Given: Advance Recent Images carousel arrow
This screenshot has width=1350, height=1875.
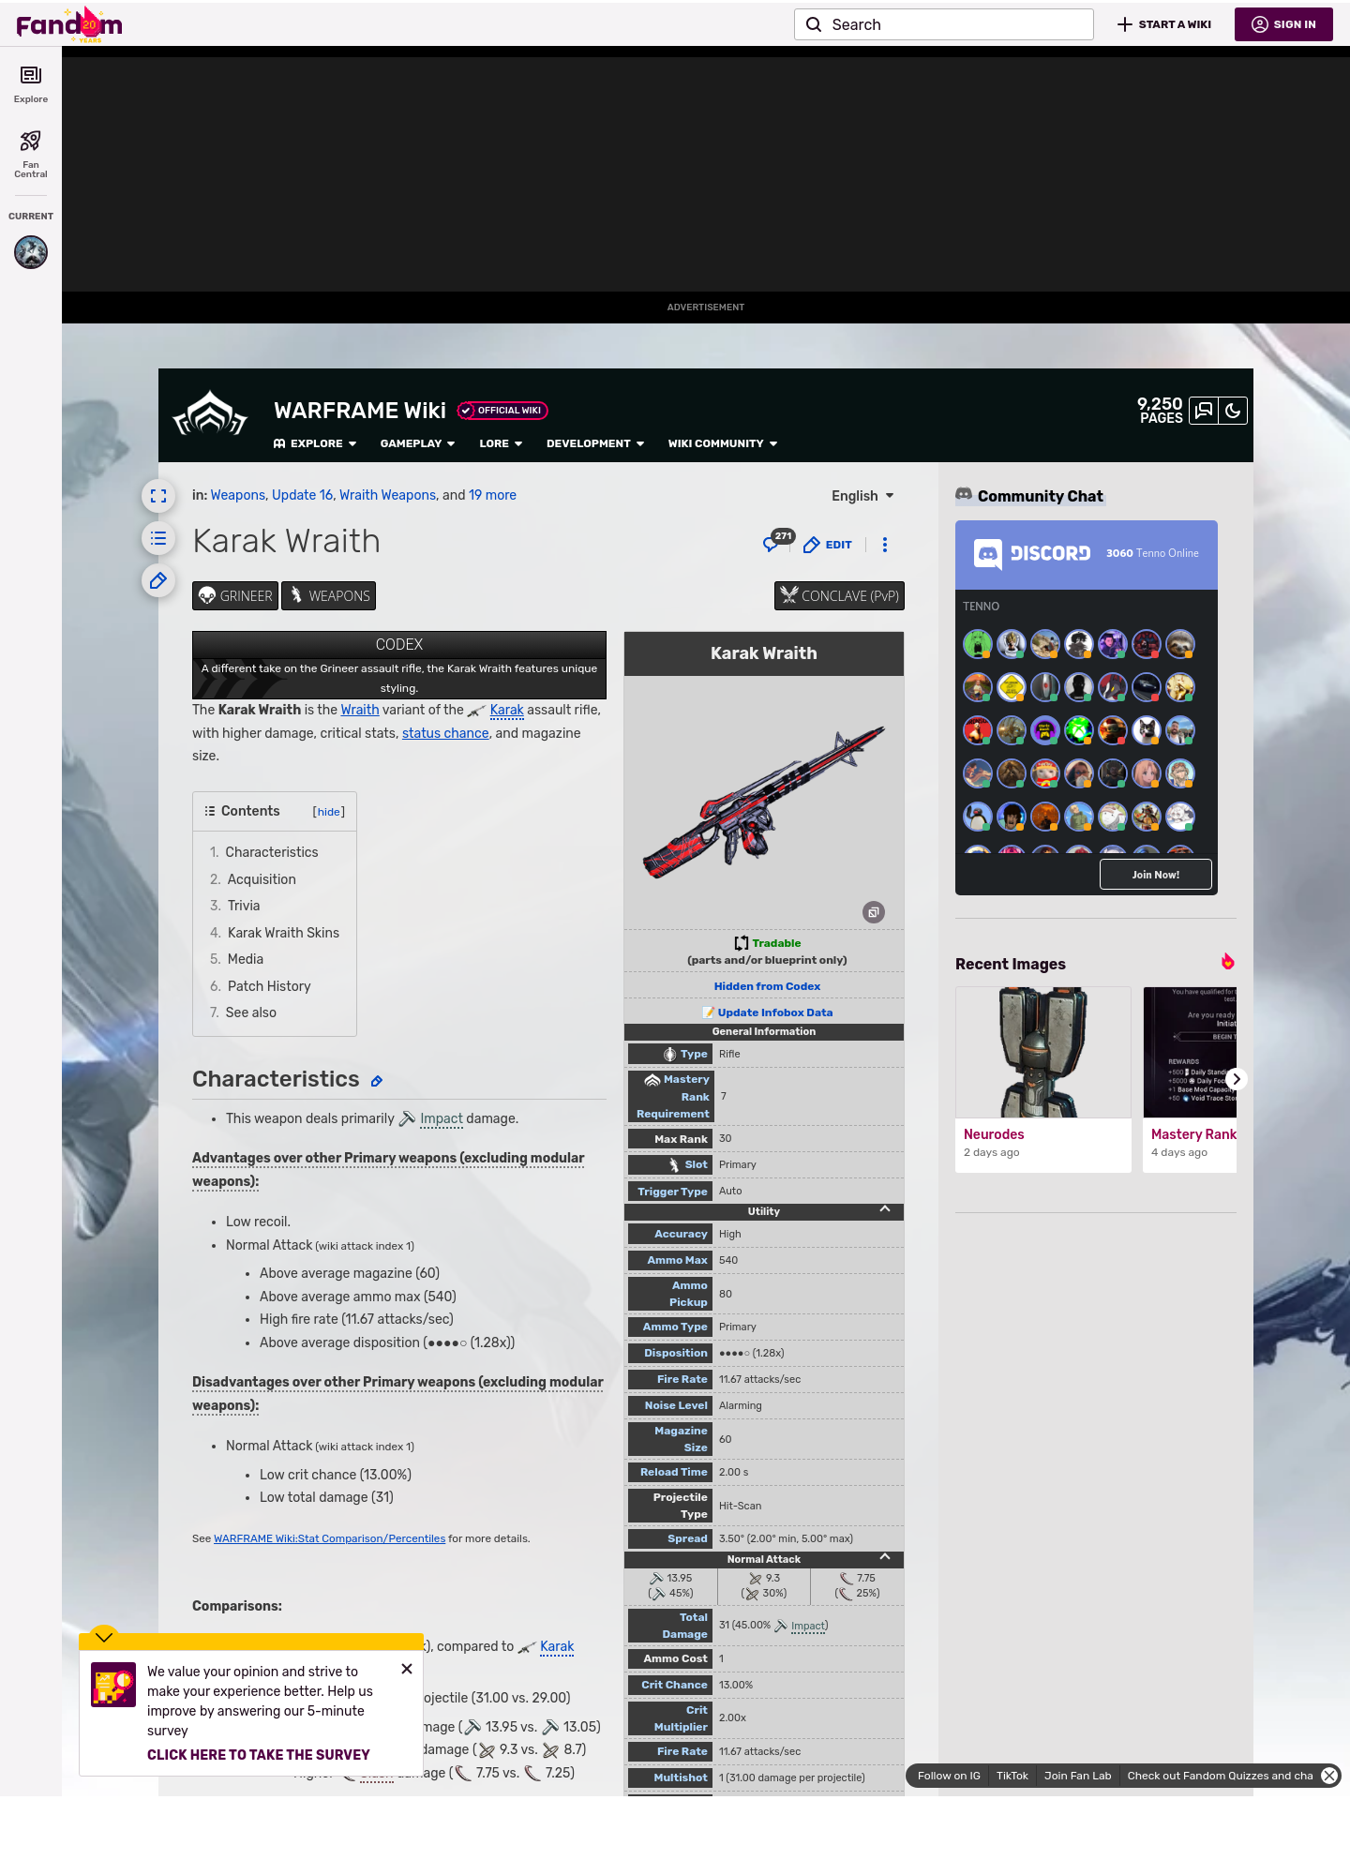Looking at the screenshot, I should click(1237, 1079).
